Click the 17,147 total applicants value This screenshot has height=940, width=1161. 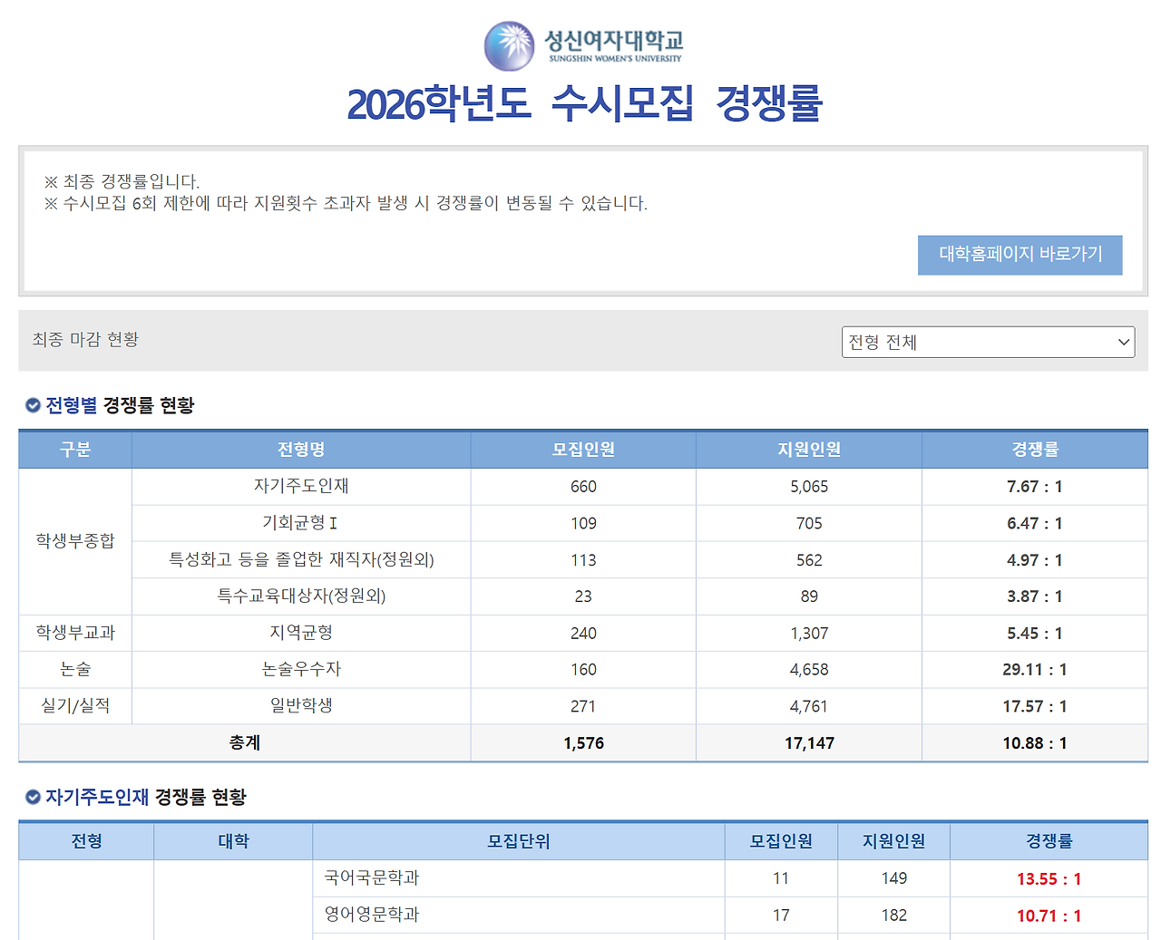809,743
